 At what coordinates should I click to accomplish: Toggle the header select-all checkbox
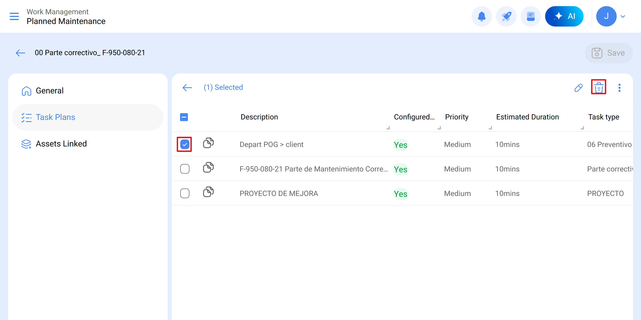[184, 117]
